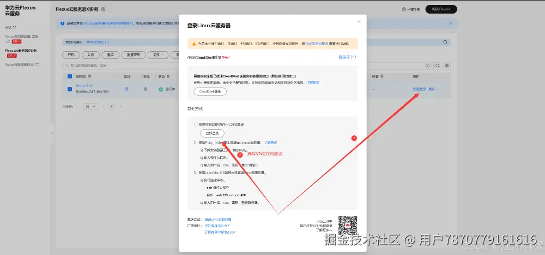Expand the 更多 dropdown in the toolbar
This screenshot has height=255, width=545.
158,55
